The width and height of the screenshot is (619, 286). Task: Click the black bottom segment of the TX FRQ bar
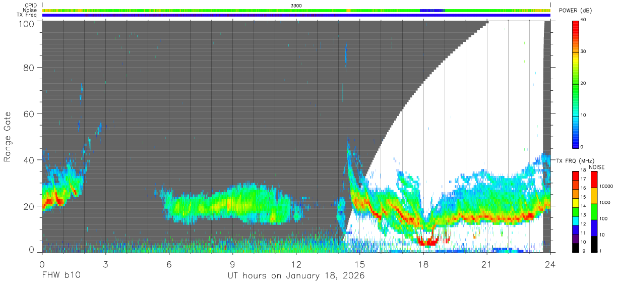point(576,247)
